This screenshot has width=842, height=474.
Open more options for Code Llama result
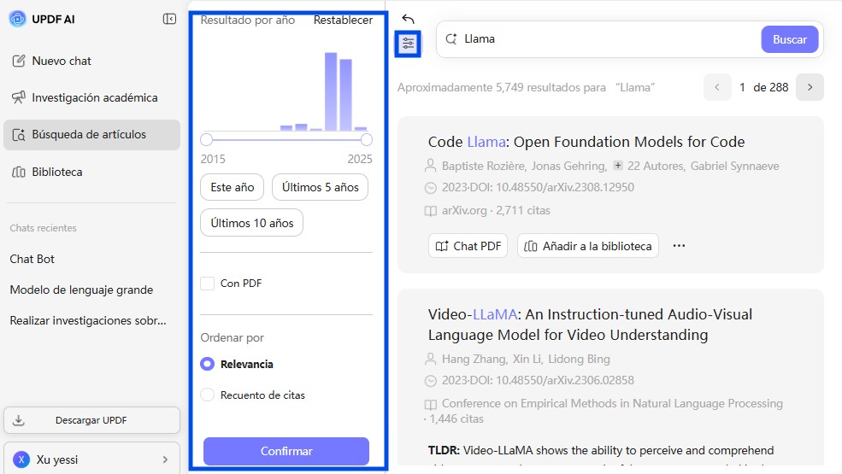679,246
